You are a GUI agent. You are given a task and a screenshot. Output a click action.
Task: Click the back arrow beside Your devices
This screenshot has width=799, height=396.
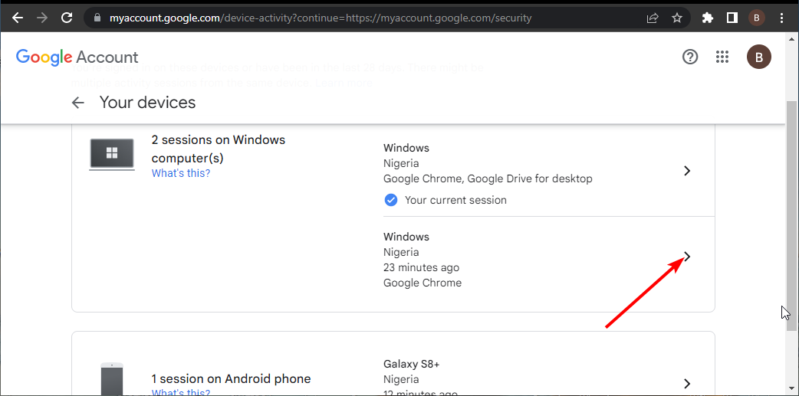point(77,103)
